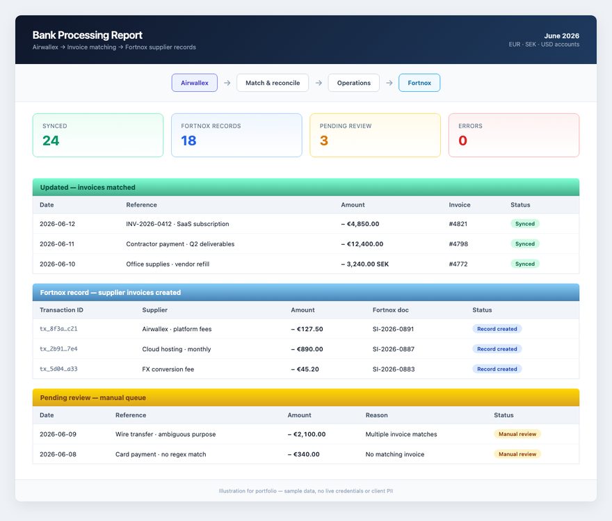
Task: Open invoice #4821
Action: [458, 224]
